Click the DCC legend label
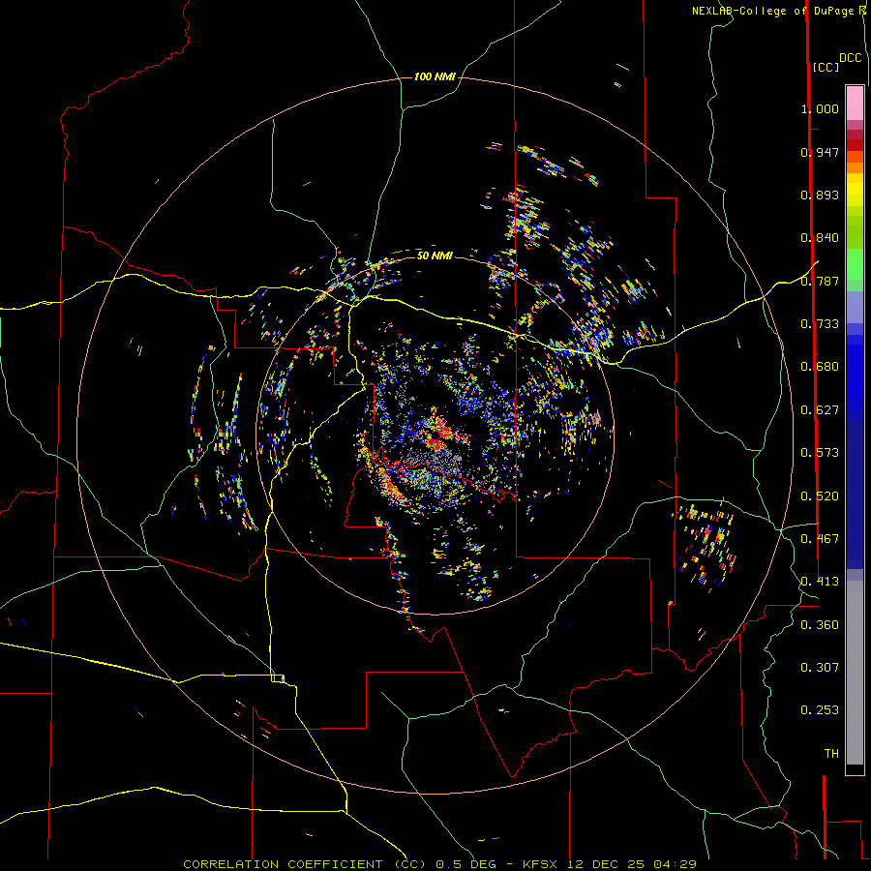The height and width of the screenshot is (871, 871). [x=850, y=58]
